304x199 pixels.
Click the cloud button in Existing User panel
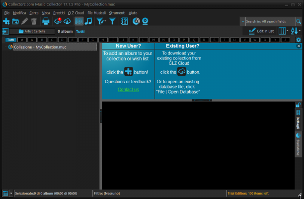click(x=182, y=71)
